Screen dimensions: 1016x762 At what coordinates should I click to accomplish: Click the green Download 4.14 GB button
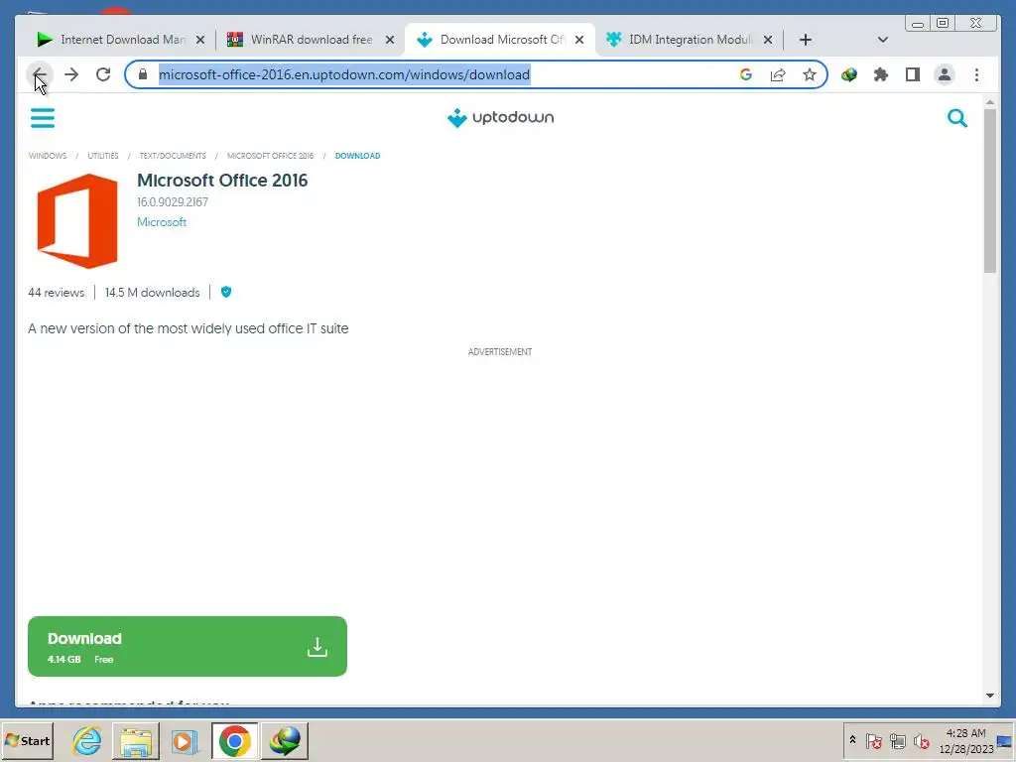point(188,646)
